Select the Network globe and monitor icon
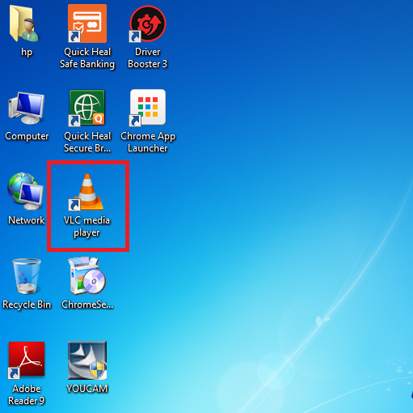 pyautogui.click(x=26, y=191)
